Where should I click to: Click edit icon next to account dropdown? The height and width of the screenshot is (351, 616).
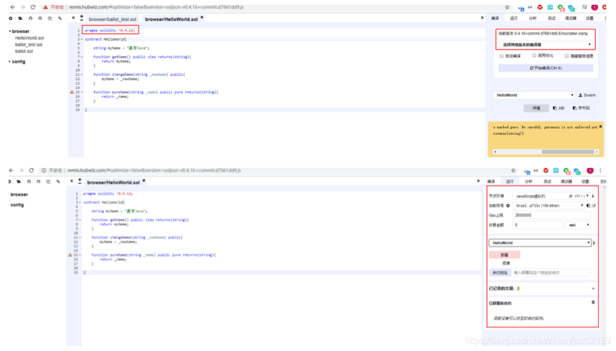(594, 206)
